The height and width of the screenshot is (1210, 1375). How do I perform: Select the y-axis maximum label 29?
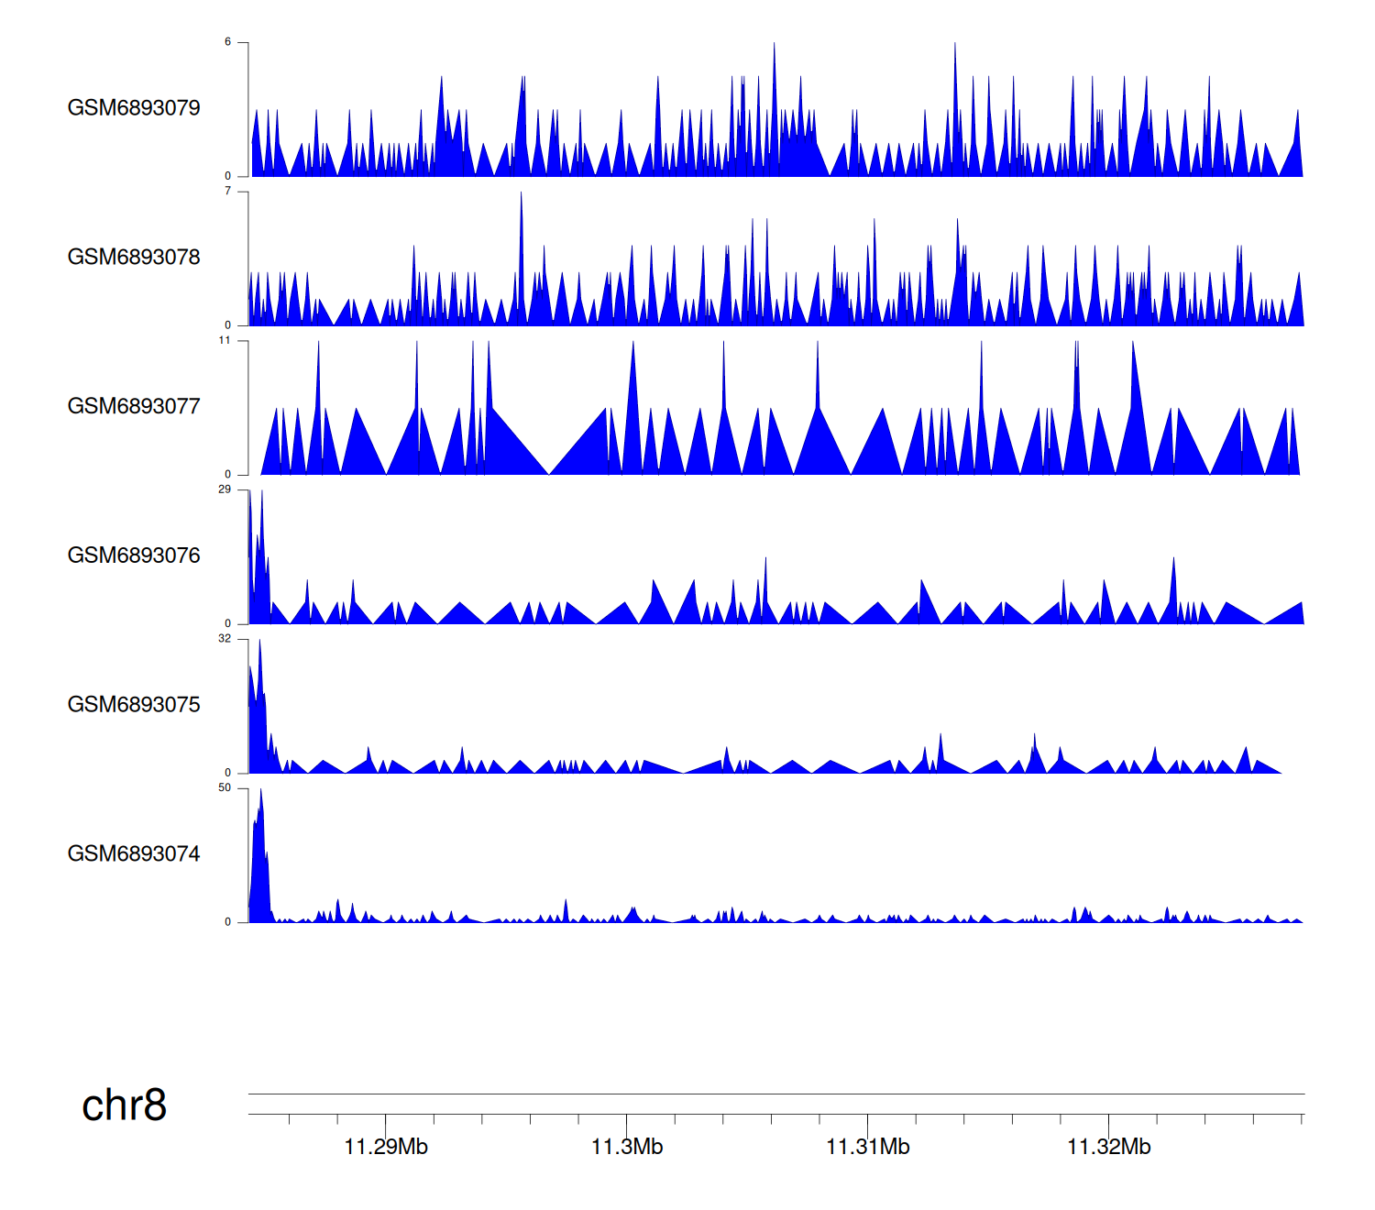pyautogui.click(x=225, y=489)
